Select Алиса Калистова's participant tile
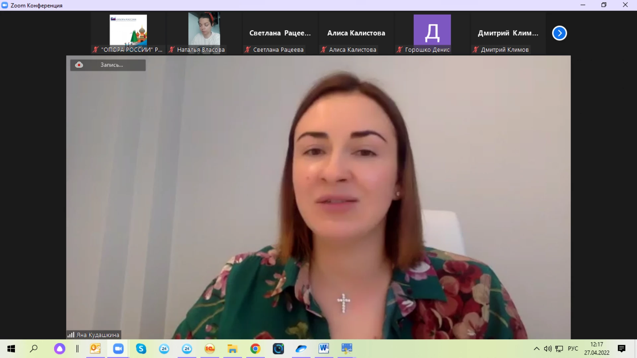The image size is (637, 358). tap(356, 33)
